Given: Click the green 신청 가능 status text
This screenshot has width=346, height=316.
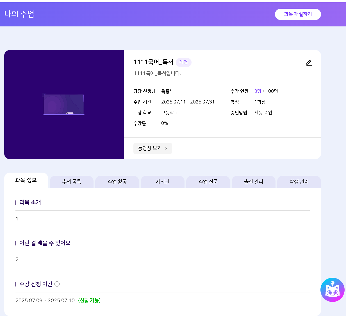Looking at the screenshot, I should 89,301.
